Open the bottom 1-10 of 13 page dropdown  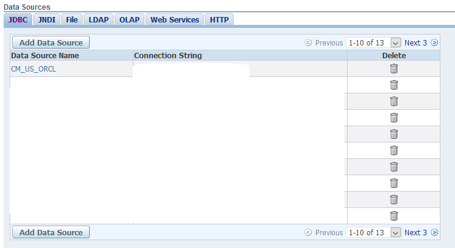pos(396,232)
